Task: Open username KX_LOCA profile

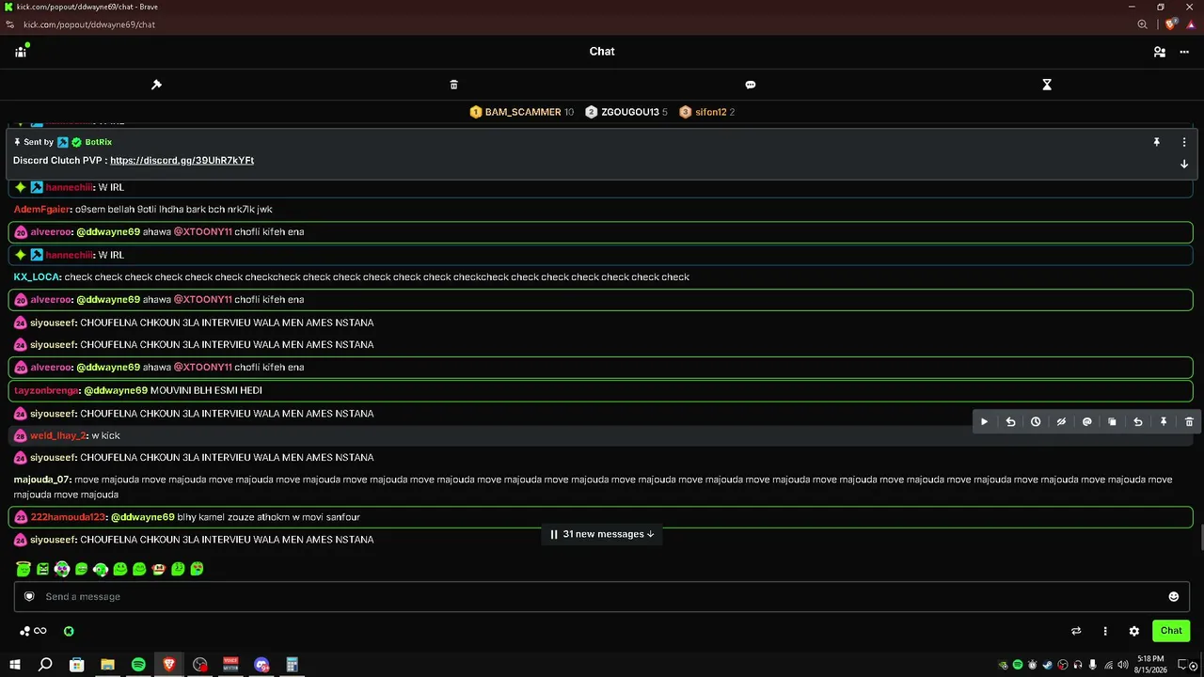Action: [x=37, y=277]
